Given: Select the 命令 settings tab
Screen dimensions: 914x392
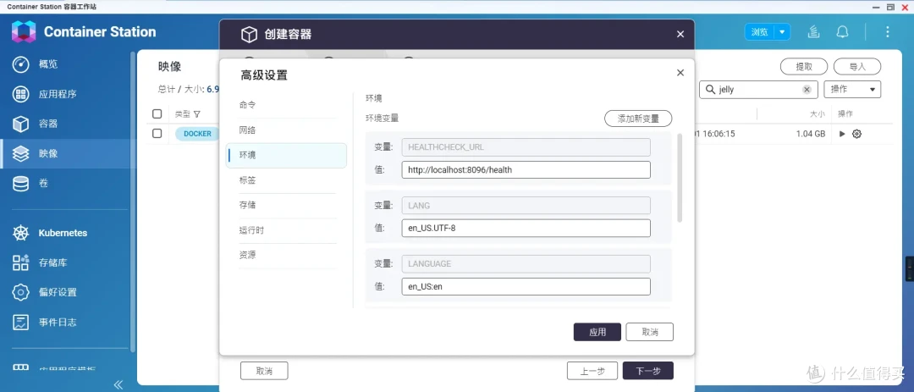Looking at the screenshot, I should [287, 105].
